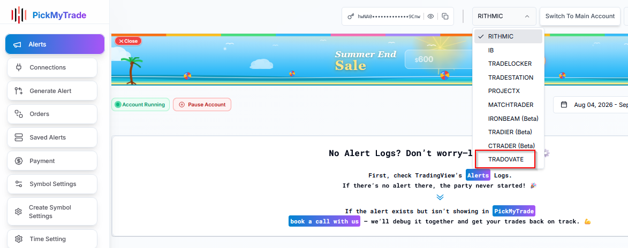The width and height of the screenshot is (628, 248).
Task: Open the Alerts sidebar page
Action: pyautogui.click(x=55, y=44)
